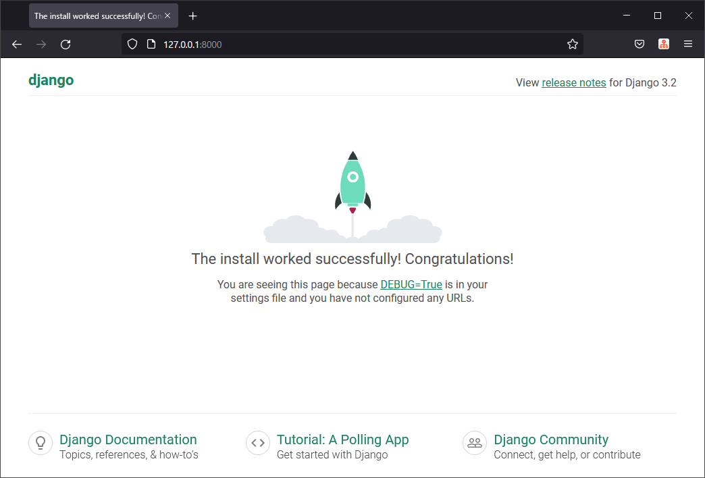705x478 pixels.
Task: Click 'The install worked successfully! Congratulations!' heading
Action: coord(352,259)
